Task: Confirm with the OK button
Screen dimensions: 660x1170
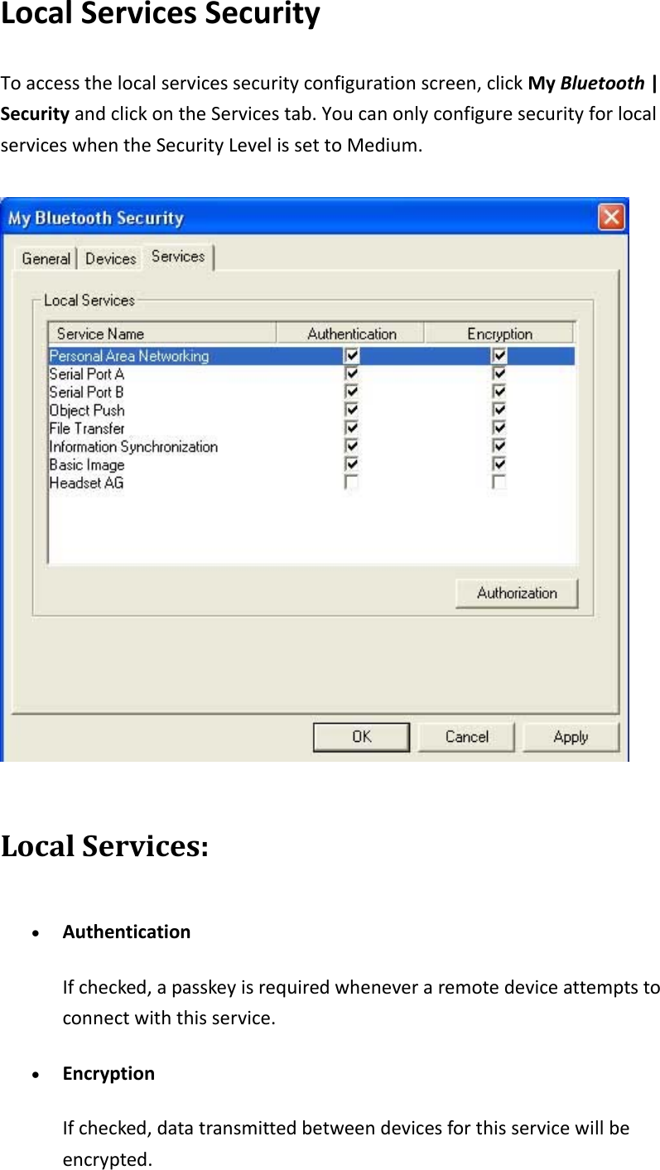Action: pyautogui.click(x=361, y=737)
